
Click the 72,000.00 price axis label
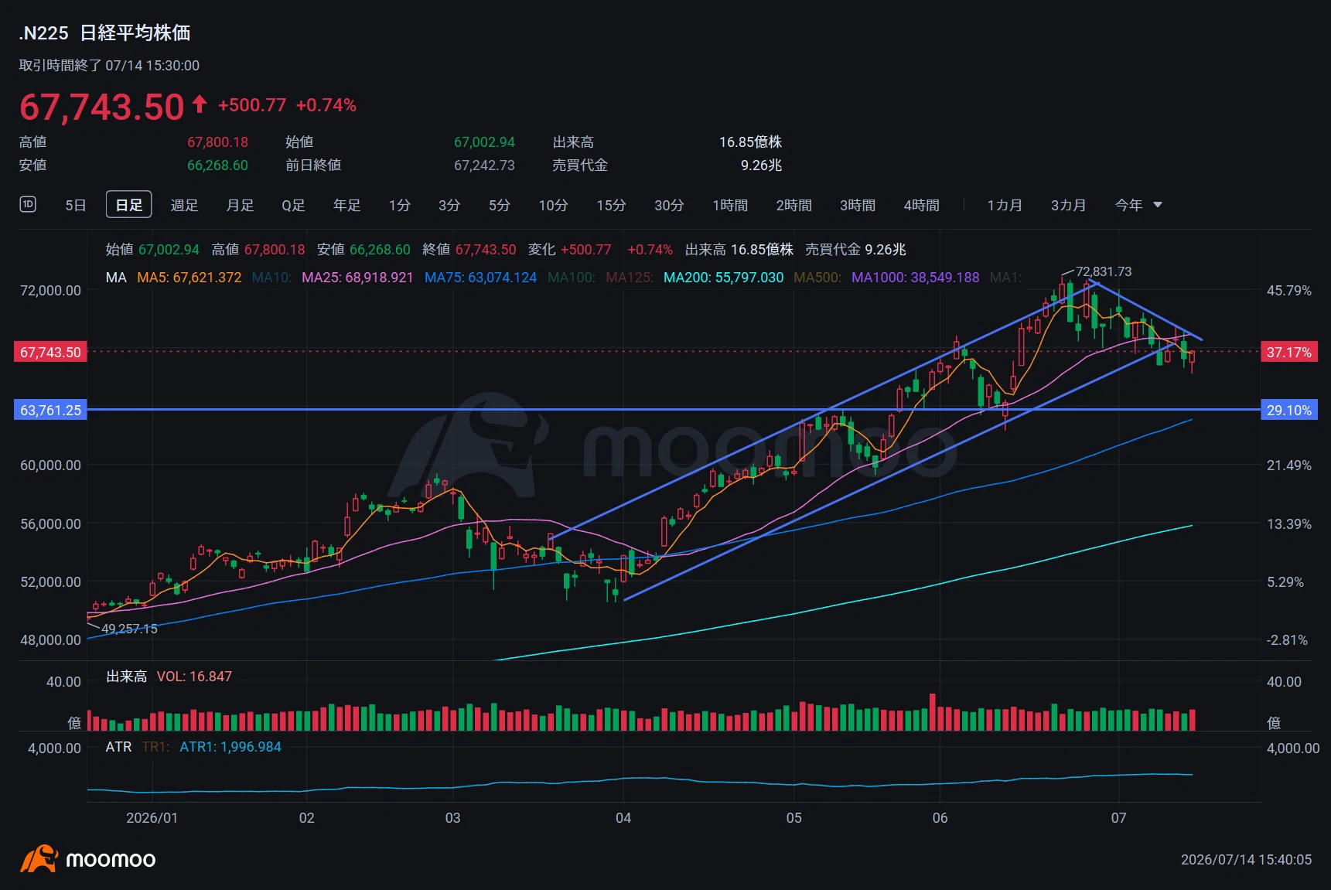(50, 291)
